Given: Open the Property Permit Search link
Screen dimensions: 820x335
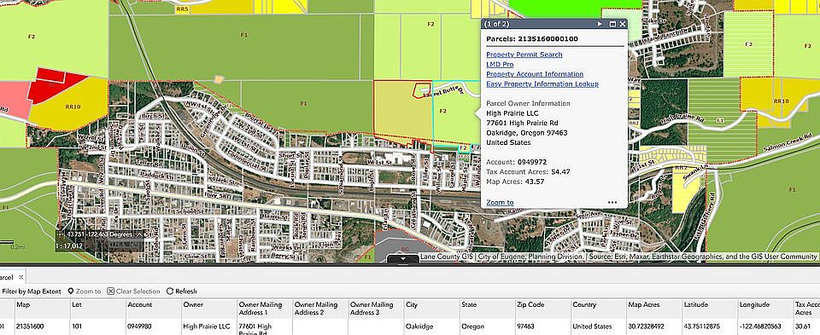Looking at the screenshot, I should 524,55.
